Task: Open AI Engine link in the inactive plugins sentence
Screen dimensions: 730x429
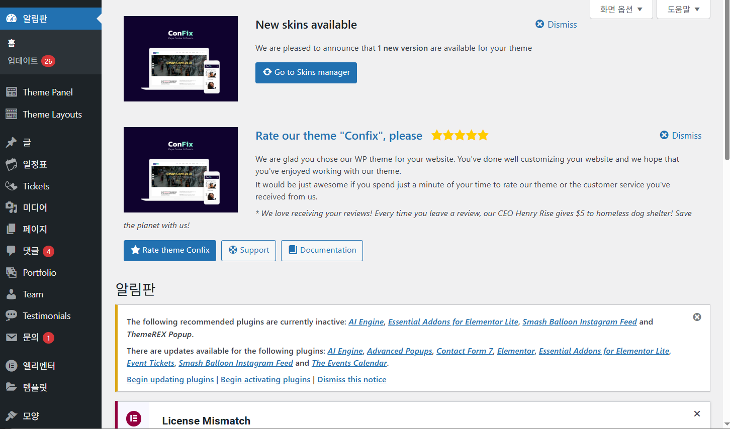Action: click(366, 322)
